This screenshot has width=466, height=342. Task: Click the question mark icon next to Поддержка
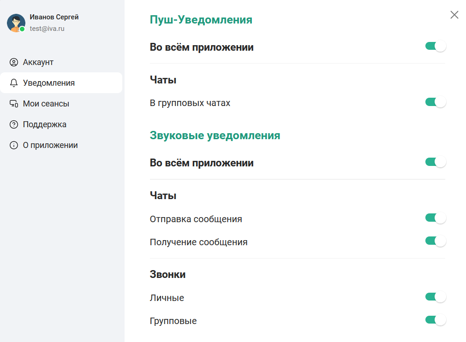pyautogui.click(x=14, y=124)
